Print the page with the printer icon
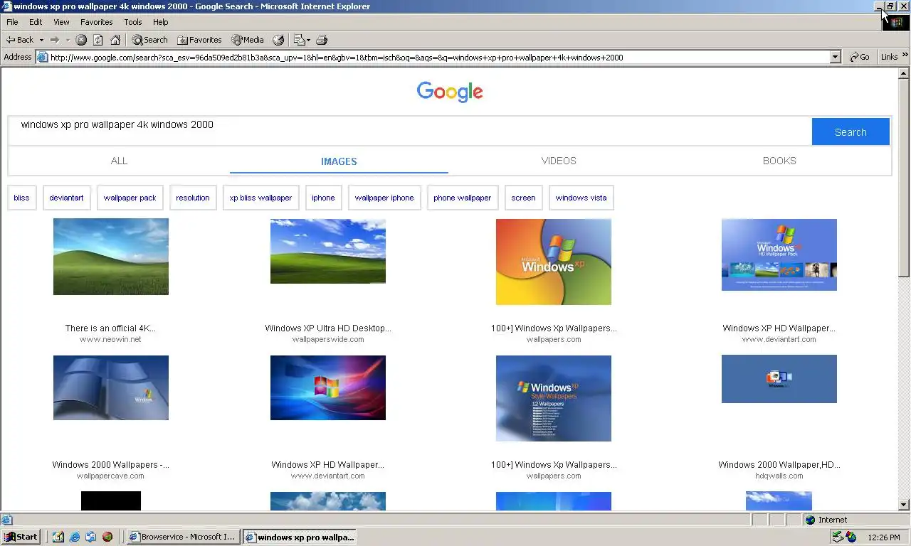 pos(322,40)
